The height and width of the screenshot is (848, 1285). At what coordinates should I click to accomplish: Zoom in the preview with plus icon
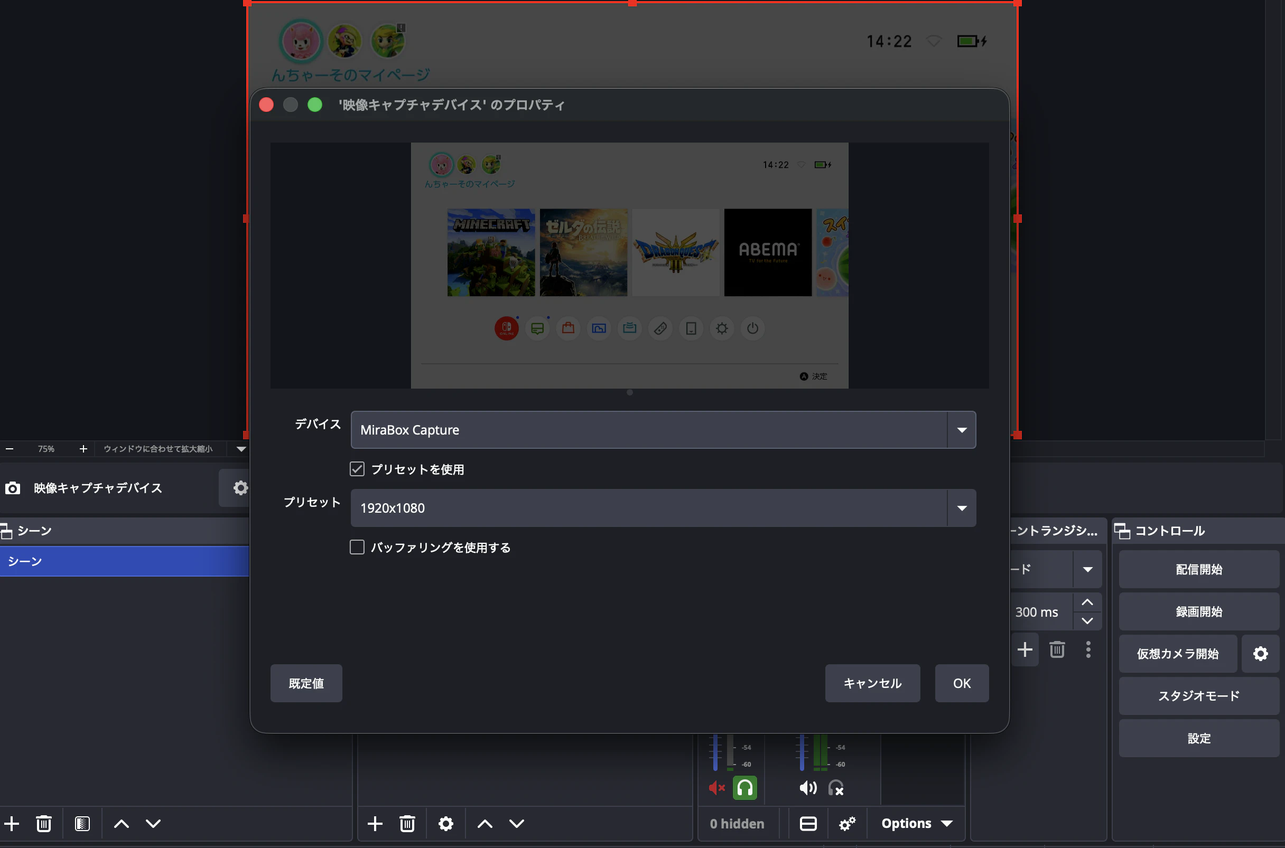click(x=83, y=448)
